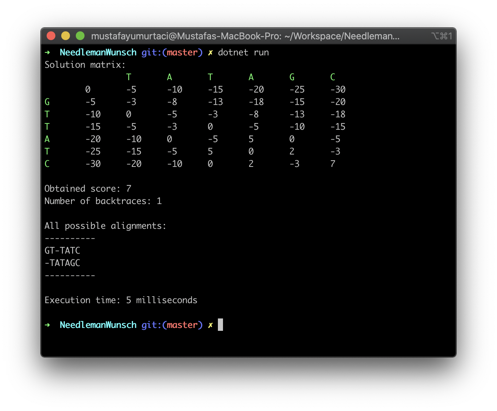The image size is (497, 411).
Task: Click the terminal window title text
Action: tap(245, 36)
